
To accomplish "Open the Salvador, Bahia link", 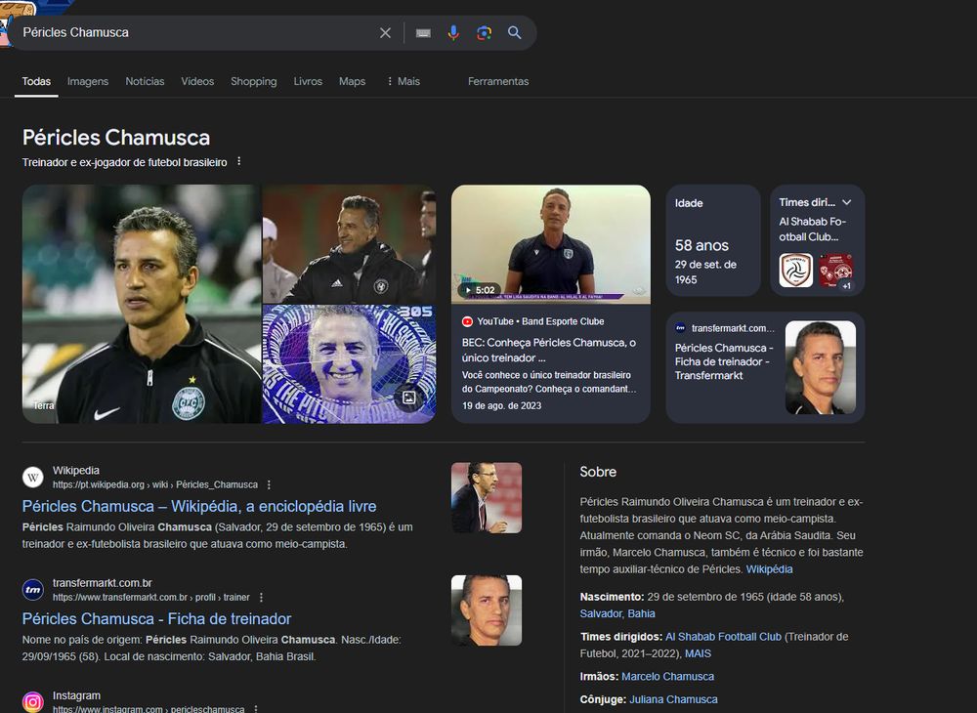I will pyautogui.click(x=617, y=613).
